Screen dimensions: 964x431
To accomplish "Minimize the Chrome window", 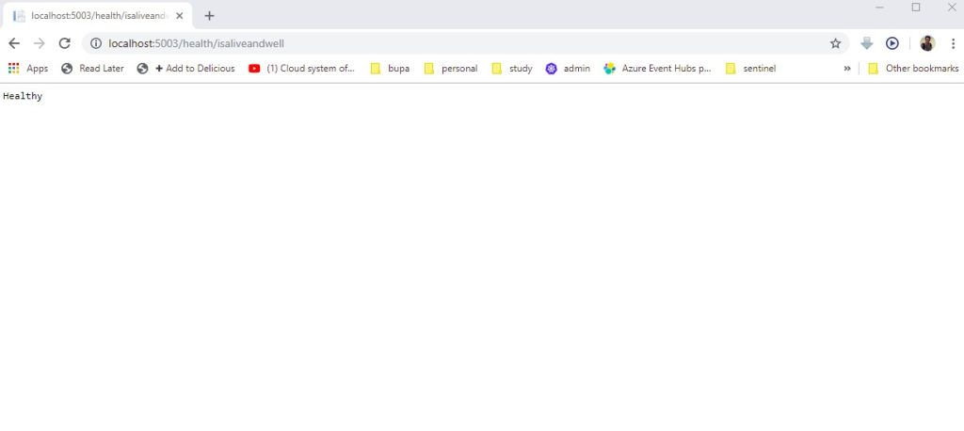I will click(880, 8).
